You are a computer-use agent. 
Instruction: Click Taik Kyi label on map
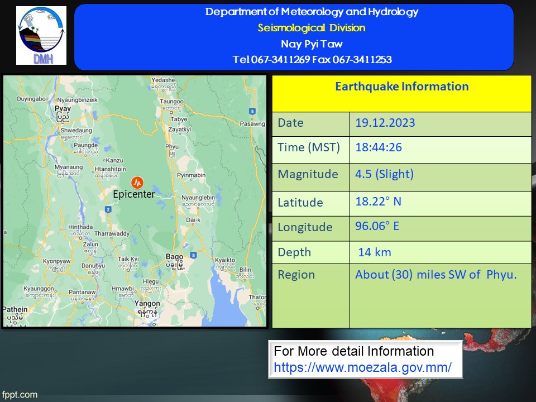128,259
